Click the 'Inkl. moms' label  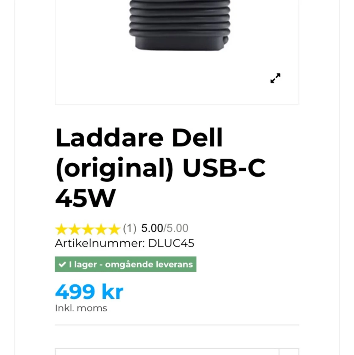click(x=81, y=308)
